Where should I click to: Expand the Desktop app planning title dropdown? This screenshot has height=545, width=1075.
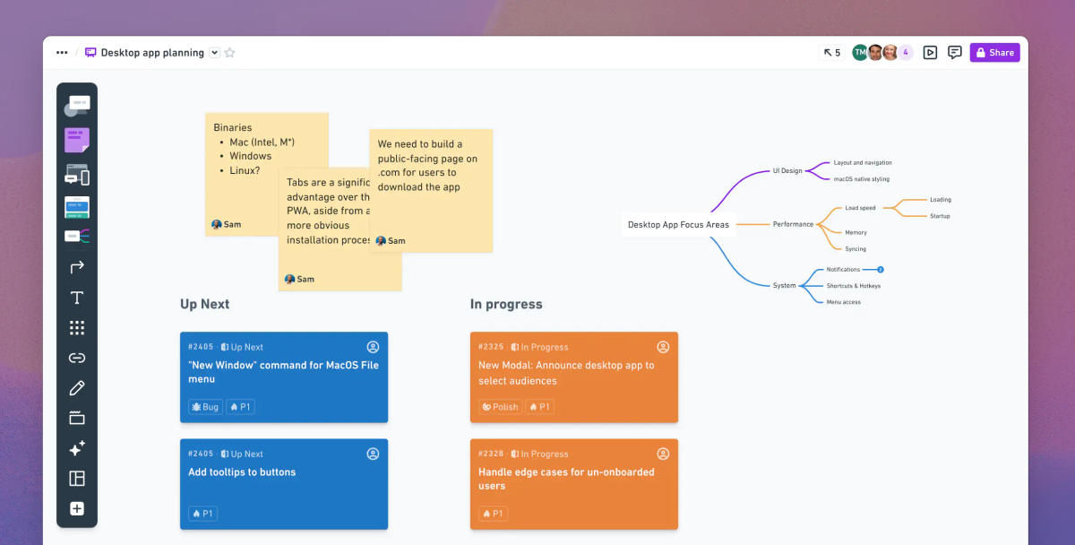click(x=214, y=53)
